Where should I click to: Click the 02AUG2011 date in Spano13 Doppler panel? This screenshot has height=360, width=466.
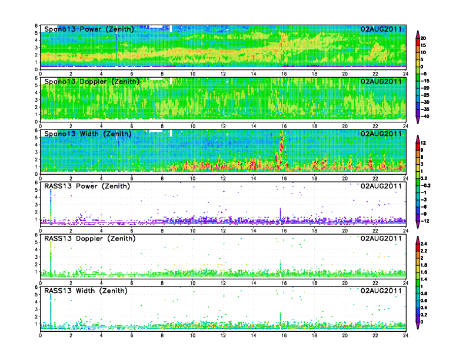coord(381,82)
